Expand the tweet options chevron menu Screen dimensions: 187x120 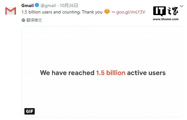[x=182, y=6]
